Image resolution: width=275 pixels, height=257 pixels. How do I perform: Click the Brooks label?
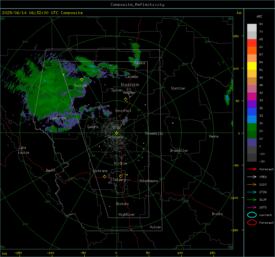click(x=217, y=214)
